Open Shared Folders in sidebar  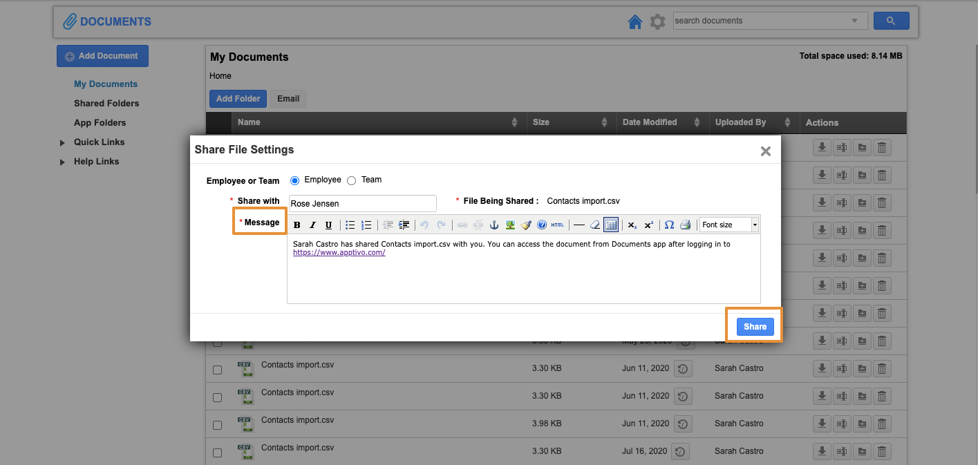tap(106, 104)
